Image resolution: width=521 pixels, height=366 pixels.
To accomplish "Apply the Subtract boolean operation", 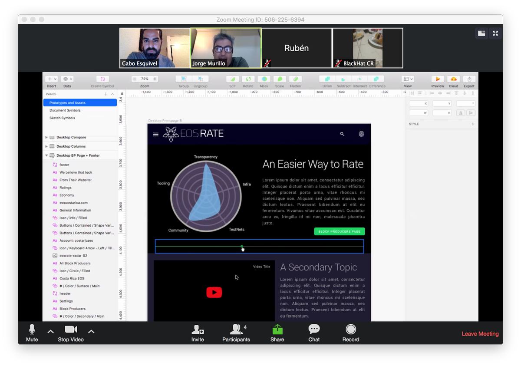I will pyautogui.click(x=343, y=79).
